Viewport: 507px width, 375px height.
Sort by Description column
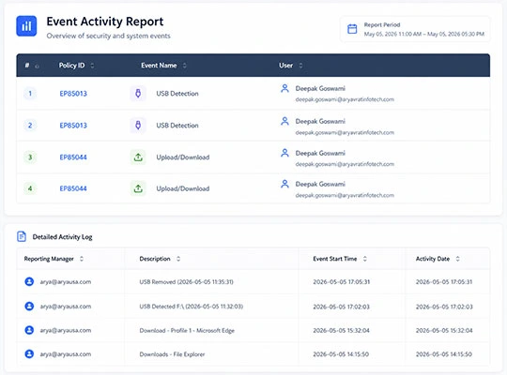[x=178, y=259]
